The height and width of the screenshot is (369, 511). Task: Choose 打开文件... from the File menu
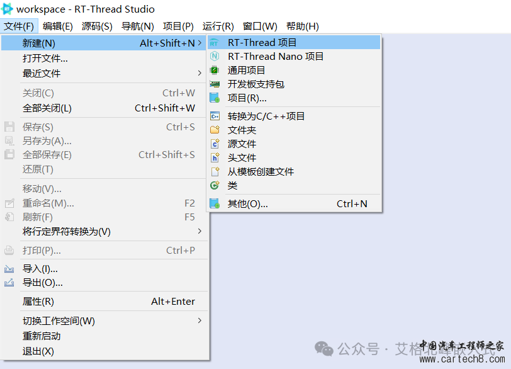(x=104, y=59)
